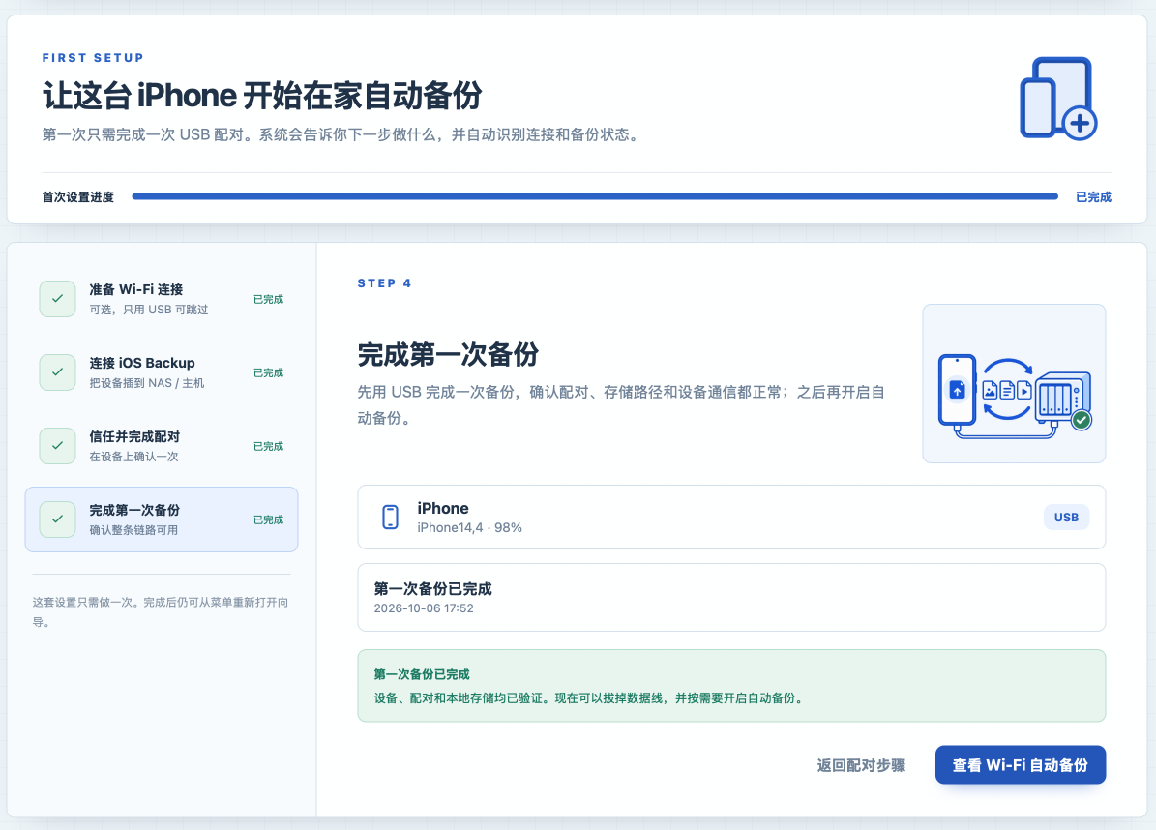Open the 准备 Wi-Fi 连接 step
The image size is (1156, 830).
pyautogui.click(x=162, y=299)
